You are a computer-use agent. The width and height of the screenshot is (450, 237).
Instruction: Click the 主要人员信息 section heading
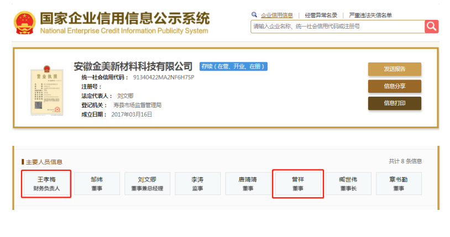44,162
